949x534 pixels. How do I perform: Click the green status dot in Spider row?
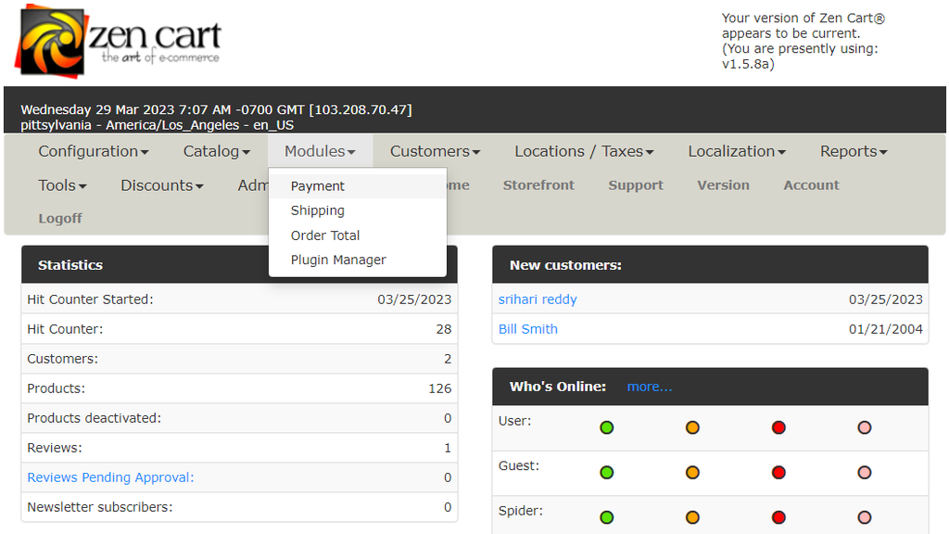coord(606,517)
